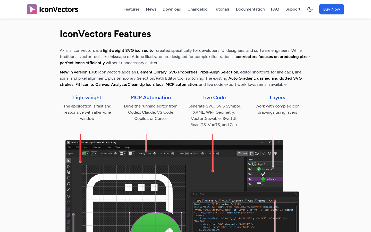The image size is (371, 232).
Task: Open the Download page link
Action: point(172,9)
